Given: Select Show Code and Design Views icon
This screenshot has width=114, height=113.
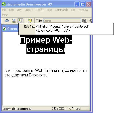Looking at the screenshot, I should 14,21.
